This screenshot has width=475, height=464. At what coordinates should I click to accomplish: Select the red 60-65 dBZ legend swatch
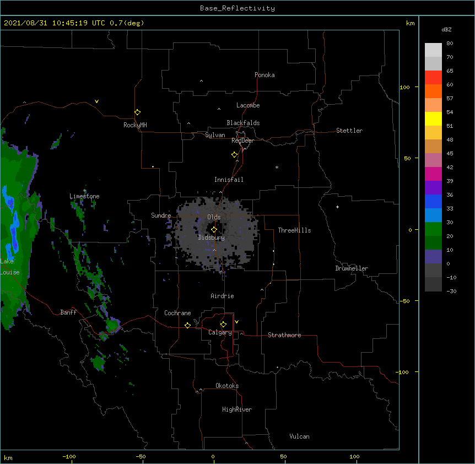433,78
